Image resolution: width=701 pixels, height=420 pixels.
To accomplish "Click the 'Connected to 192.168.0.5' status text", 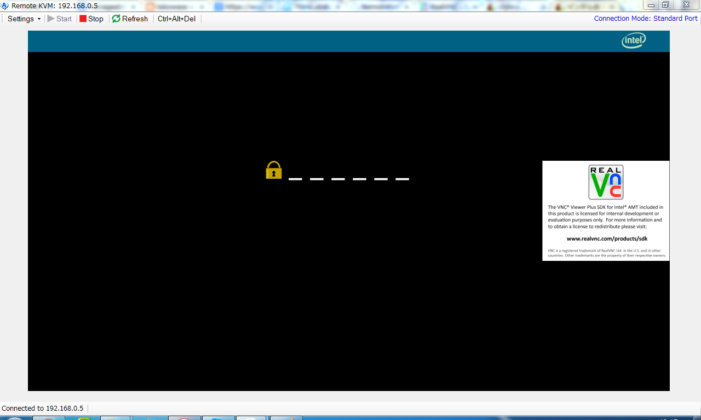I will (43, 409).
